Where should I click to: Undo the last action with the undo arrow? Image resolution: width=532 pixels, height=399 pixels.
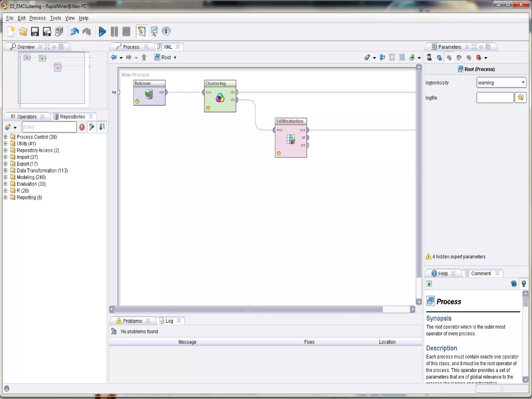(75, 31)
